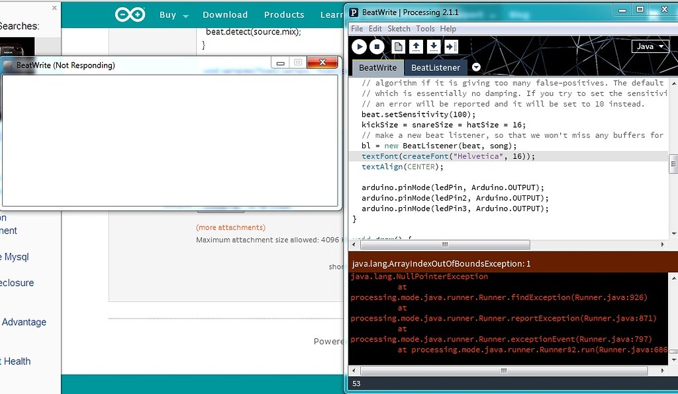Export the sketch as an application

pyautogui.click(x=452, y=46)
